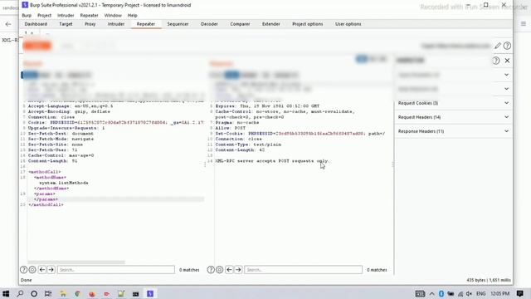Open File Explorer from taskbar
Screen dimensions: 531x299
63,293
